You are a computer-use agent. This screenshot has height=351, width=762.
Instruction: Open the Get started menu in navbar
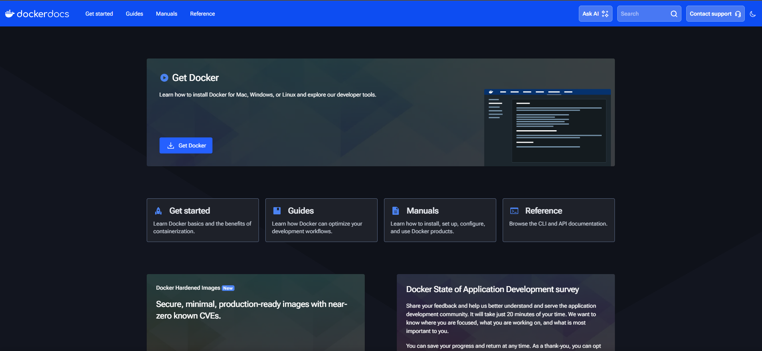[x=99, y=14]
